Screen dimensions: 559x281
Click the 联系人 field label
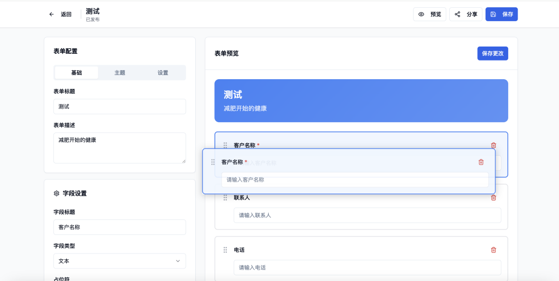click(242, 198)
